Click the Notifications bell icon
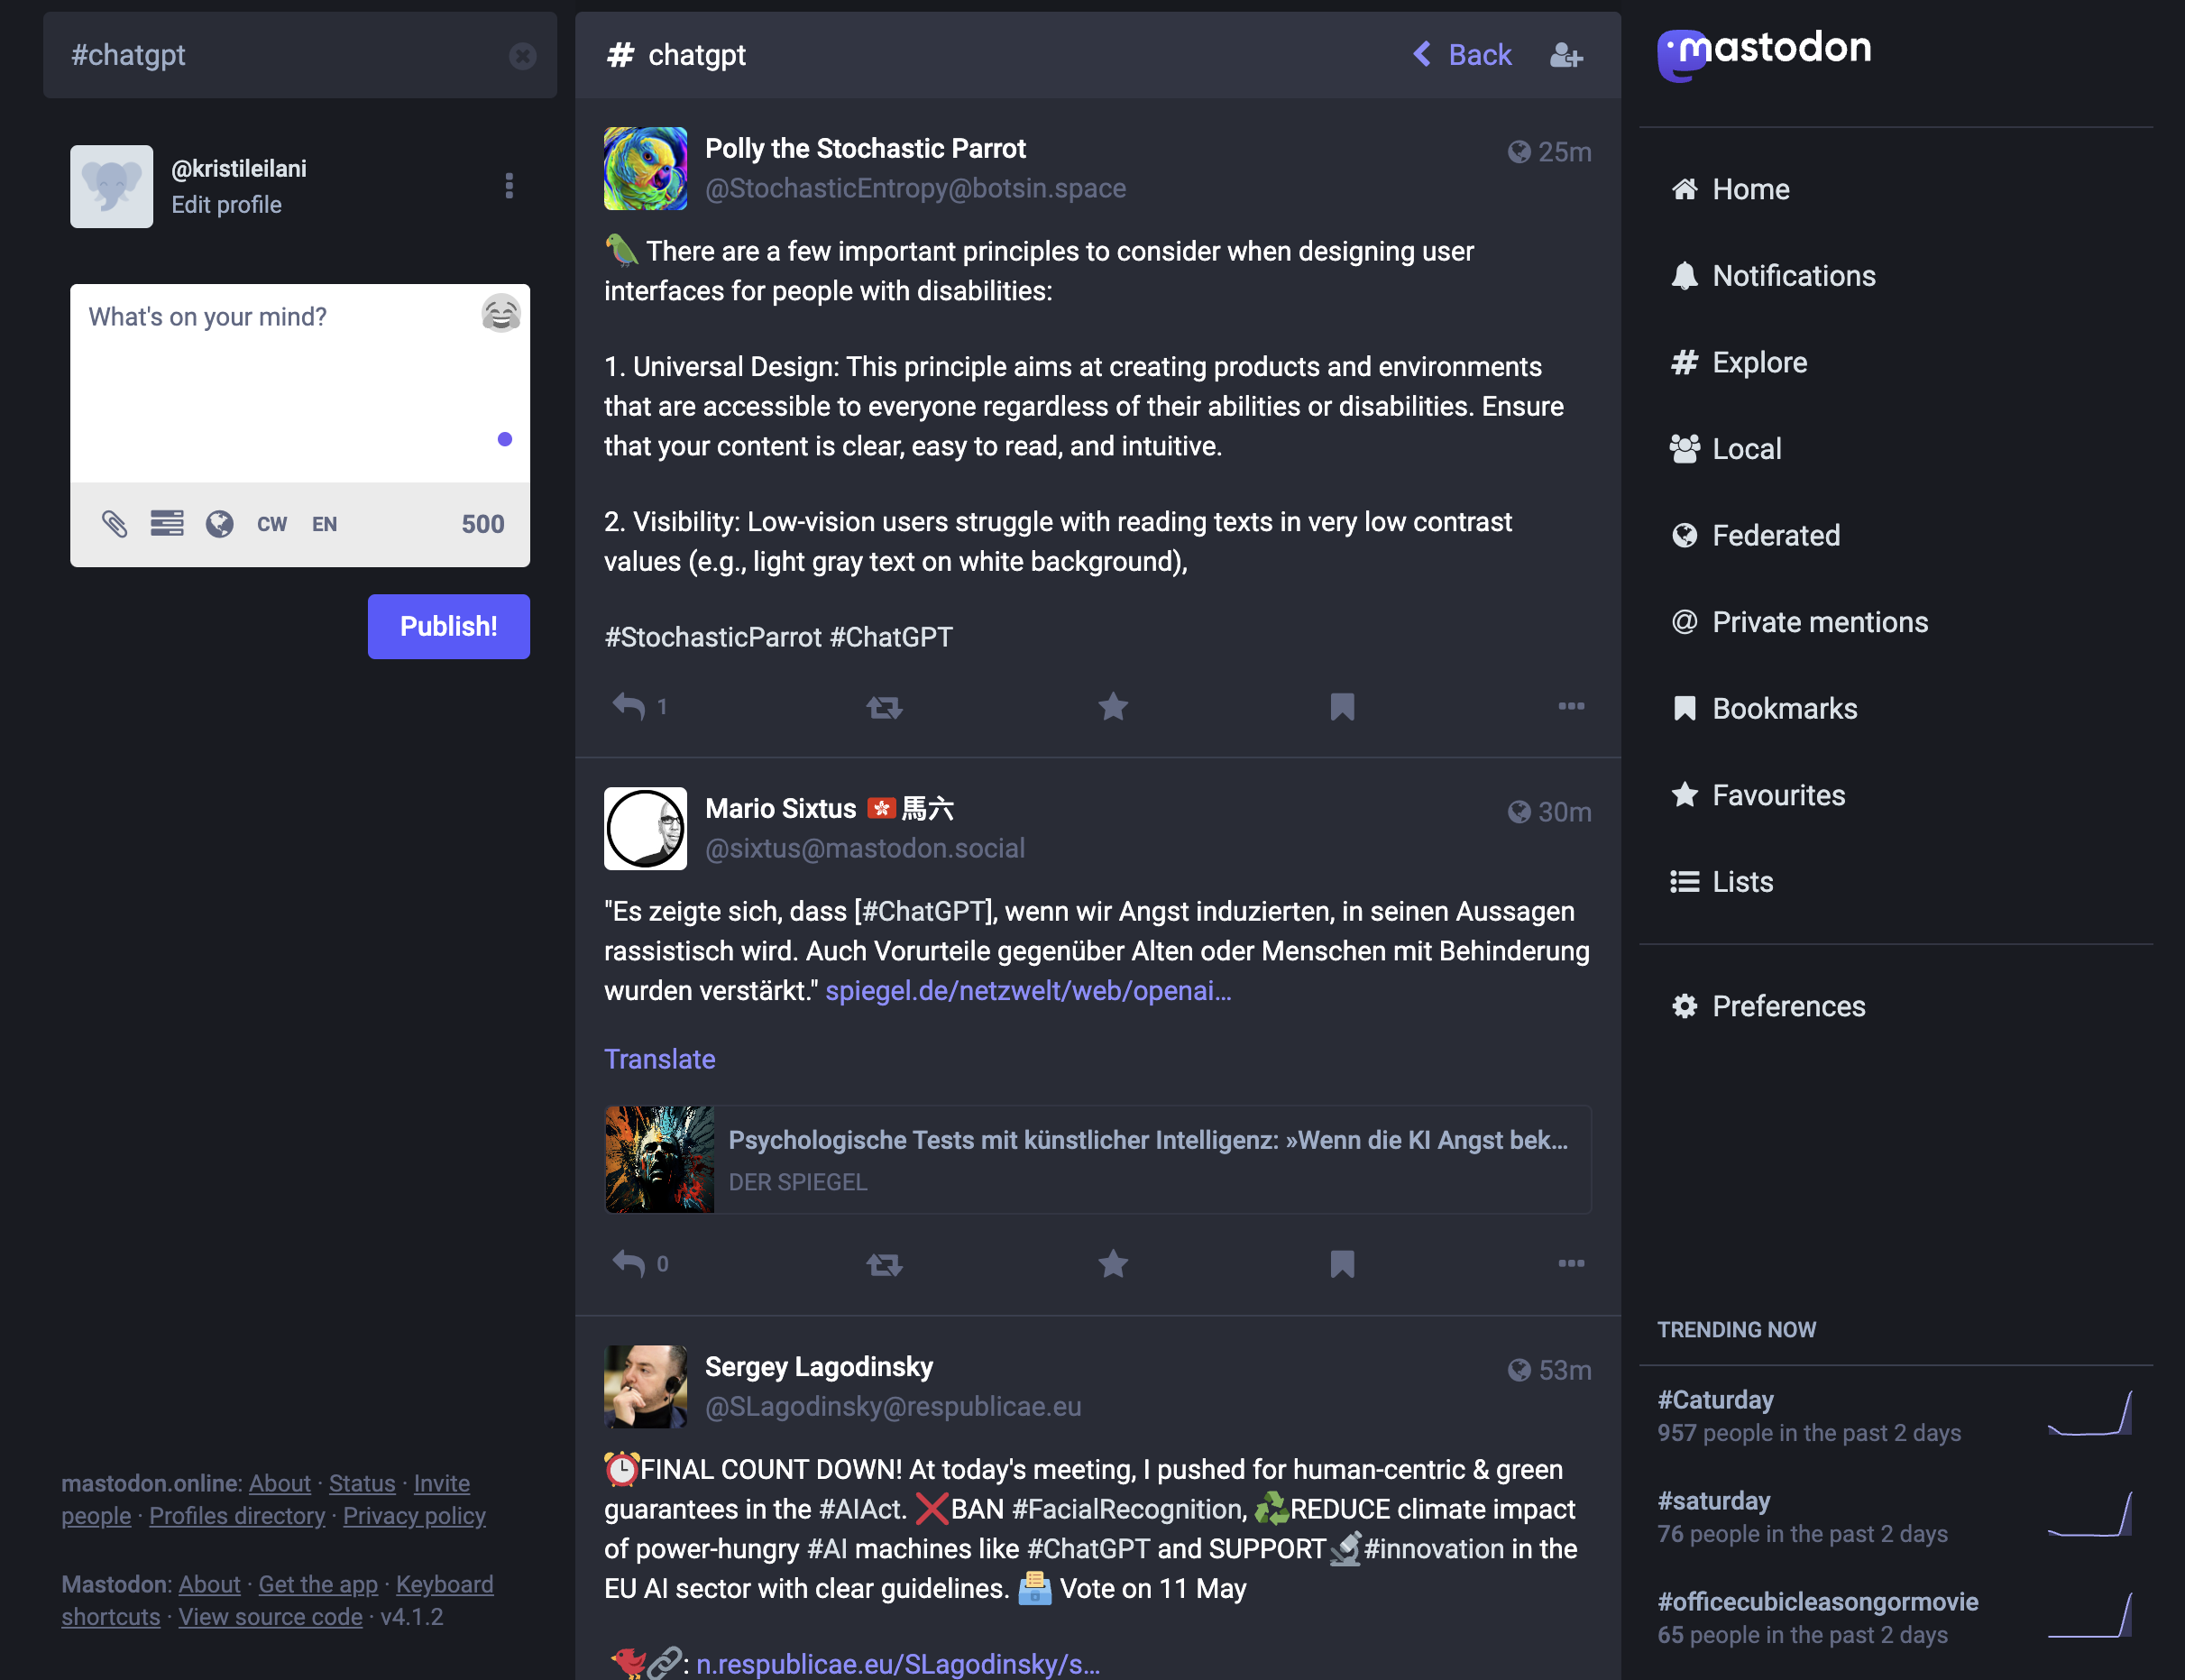The height and width of the screenshot is (1680, 2185). 1684,275
